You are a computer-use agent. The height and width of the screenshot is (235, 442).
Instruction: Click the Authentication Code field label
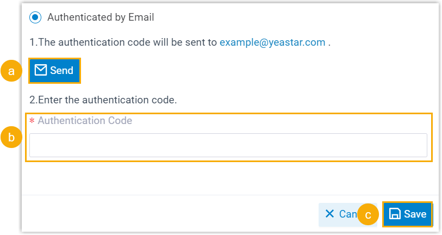coord(85,121)
